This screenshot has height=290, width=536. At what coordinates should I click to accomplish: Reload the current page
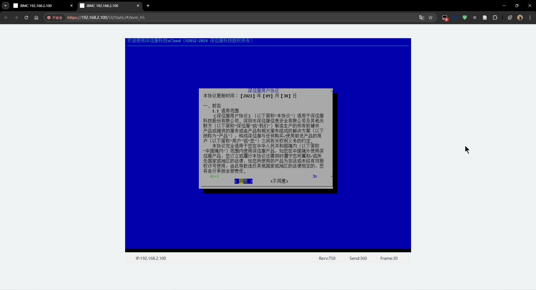(x=26, y=18)
